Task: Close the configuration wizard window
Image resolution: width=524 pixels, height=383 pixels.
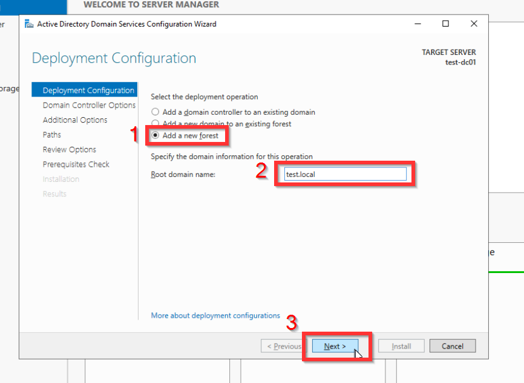Action: [474, 24]
